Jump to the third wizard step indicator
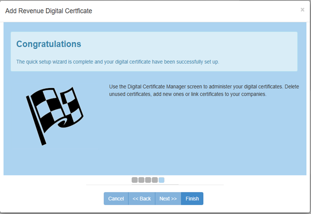This screenshot has width=311, height=214. (x=148, y=180)
